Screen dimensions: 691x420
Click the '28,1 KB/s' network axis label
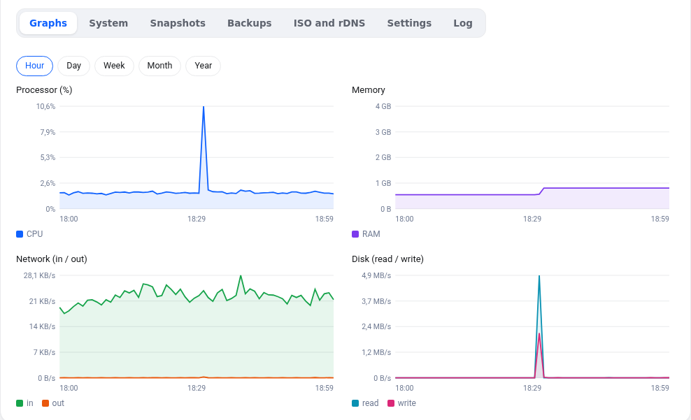click(x=40, y=275)
